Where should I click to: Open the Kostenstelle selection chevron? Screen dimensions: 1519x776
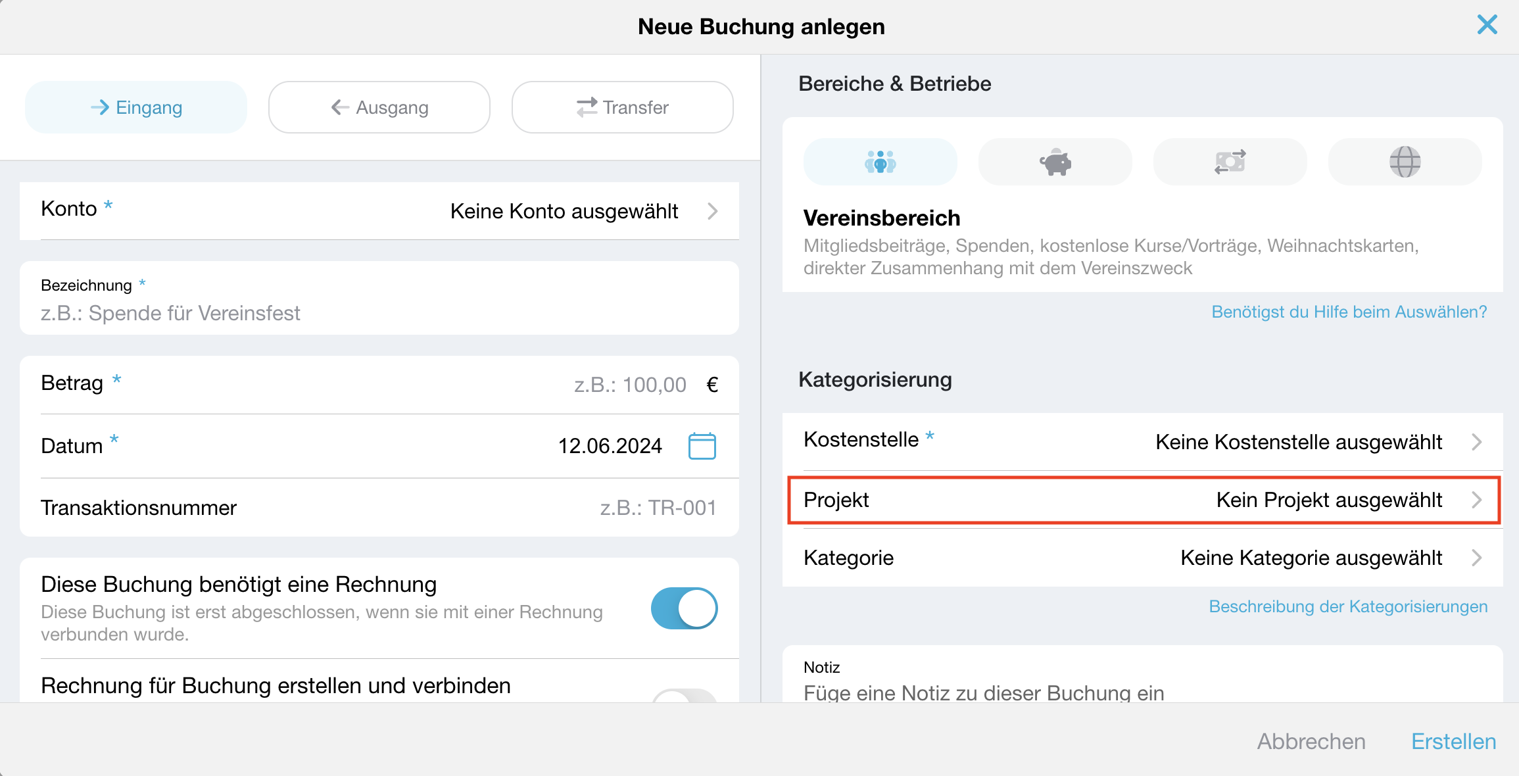(x=1476, y=442)
